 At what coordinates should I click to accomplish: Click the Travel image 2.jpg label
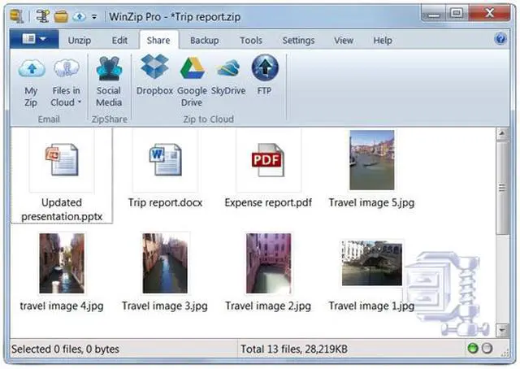[268, 306]
